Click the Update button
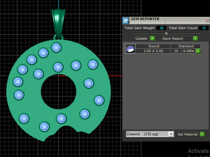The width and height of the screenshot is (210, 157). click(x=141, y=38)
